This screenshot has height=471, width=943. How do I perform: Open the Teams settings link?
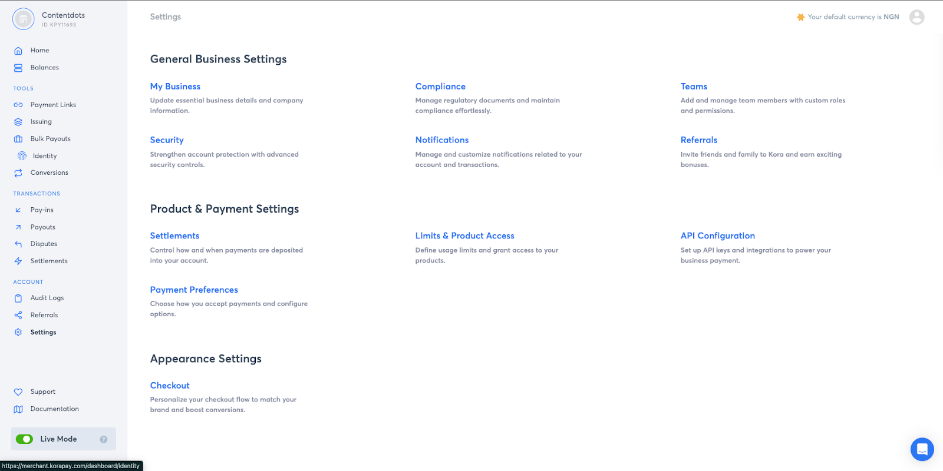coord(694,87)
